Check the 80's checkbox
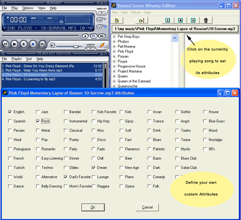The height and width of the screenshot is (220, 241). pos(205,149)
